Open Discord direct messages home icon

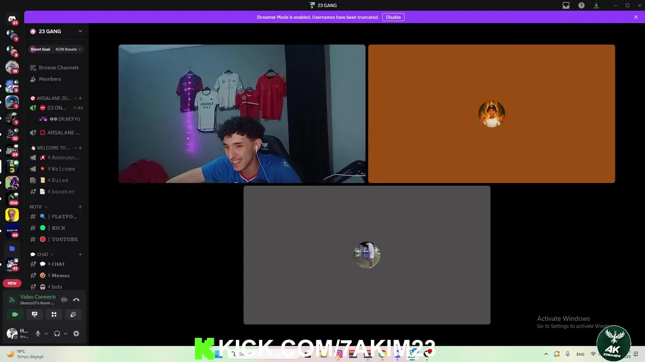click(12, 19)
